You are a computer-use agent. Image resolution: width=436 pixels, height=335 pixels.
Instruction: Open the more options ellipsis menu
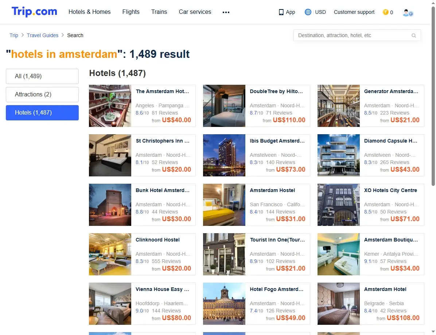(x=226, y=12)
